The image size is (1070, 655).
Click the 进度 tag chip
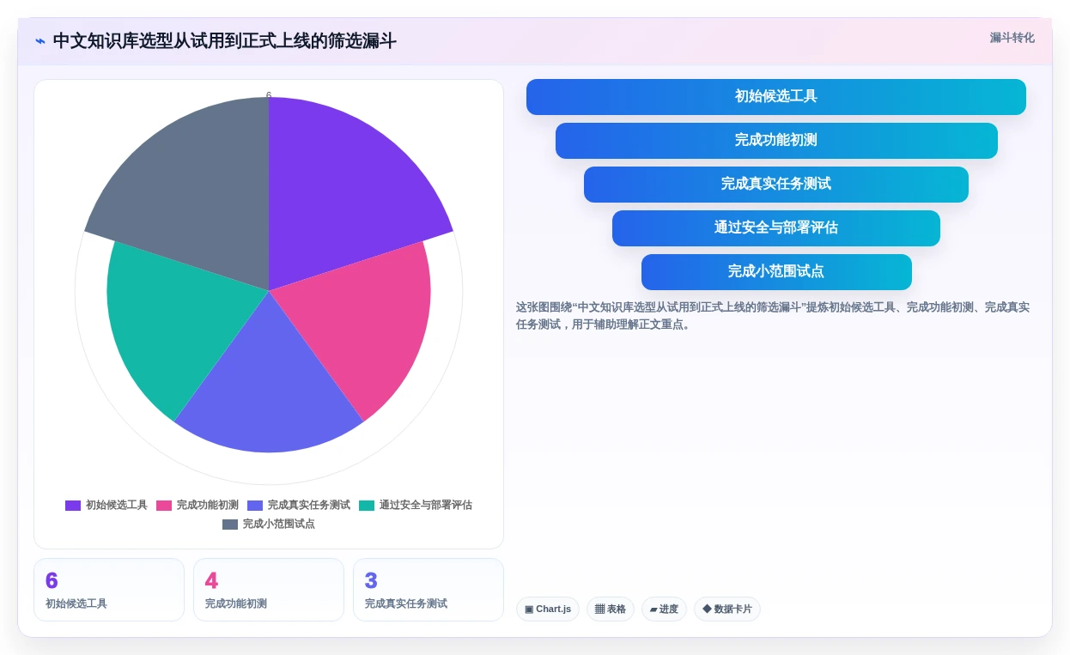(664, 610)
